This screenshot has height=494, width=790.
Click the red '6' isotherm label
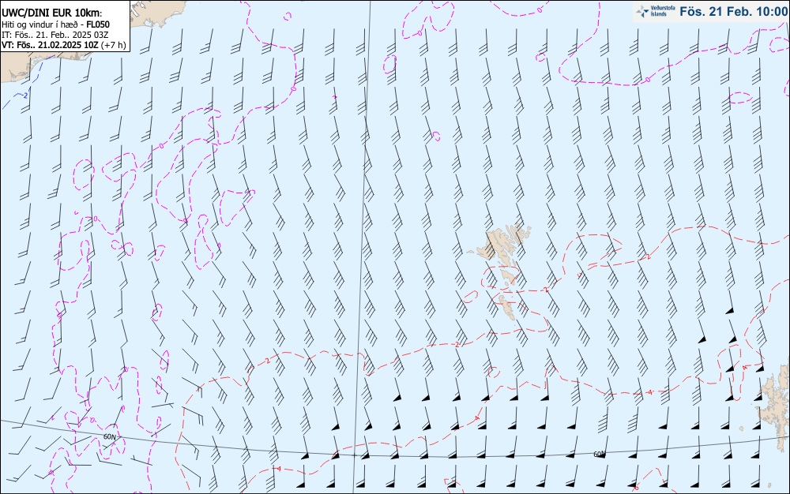(636, 488)
